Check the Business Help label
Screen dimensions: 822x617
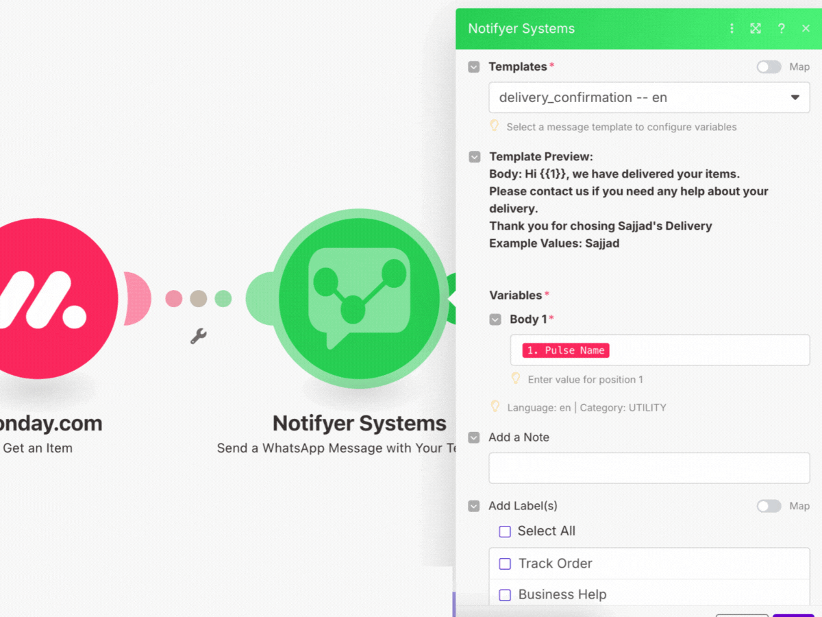(505, 595)
